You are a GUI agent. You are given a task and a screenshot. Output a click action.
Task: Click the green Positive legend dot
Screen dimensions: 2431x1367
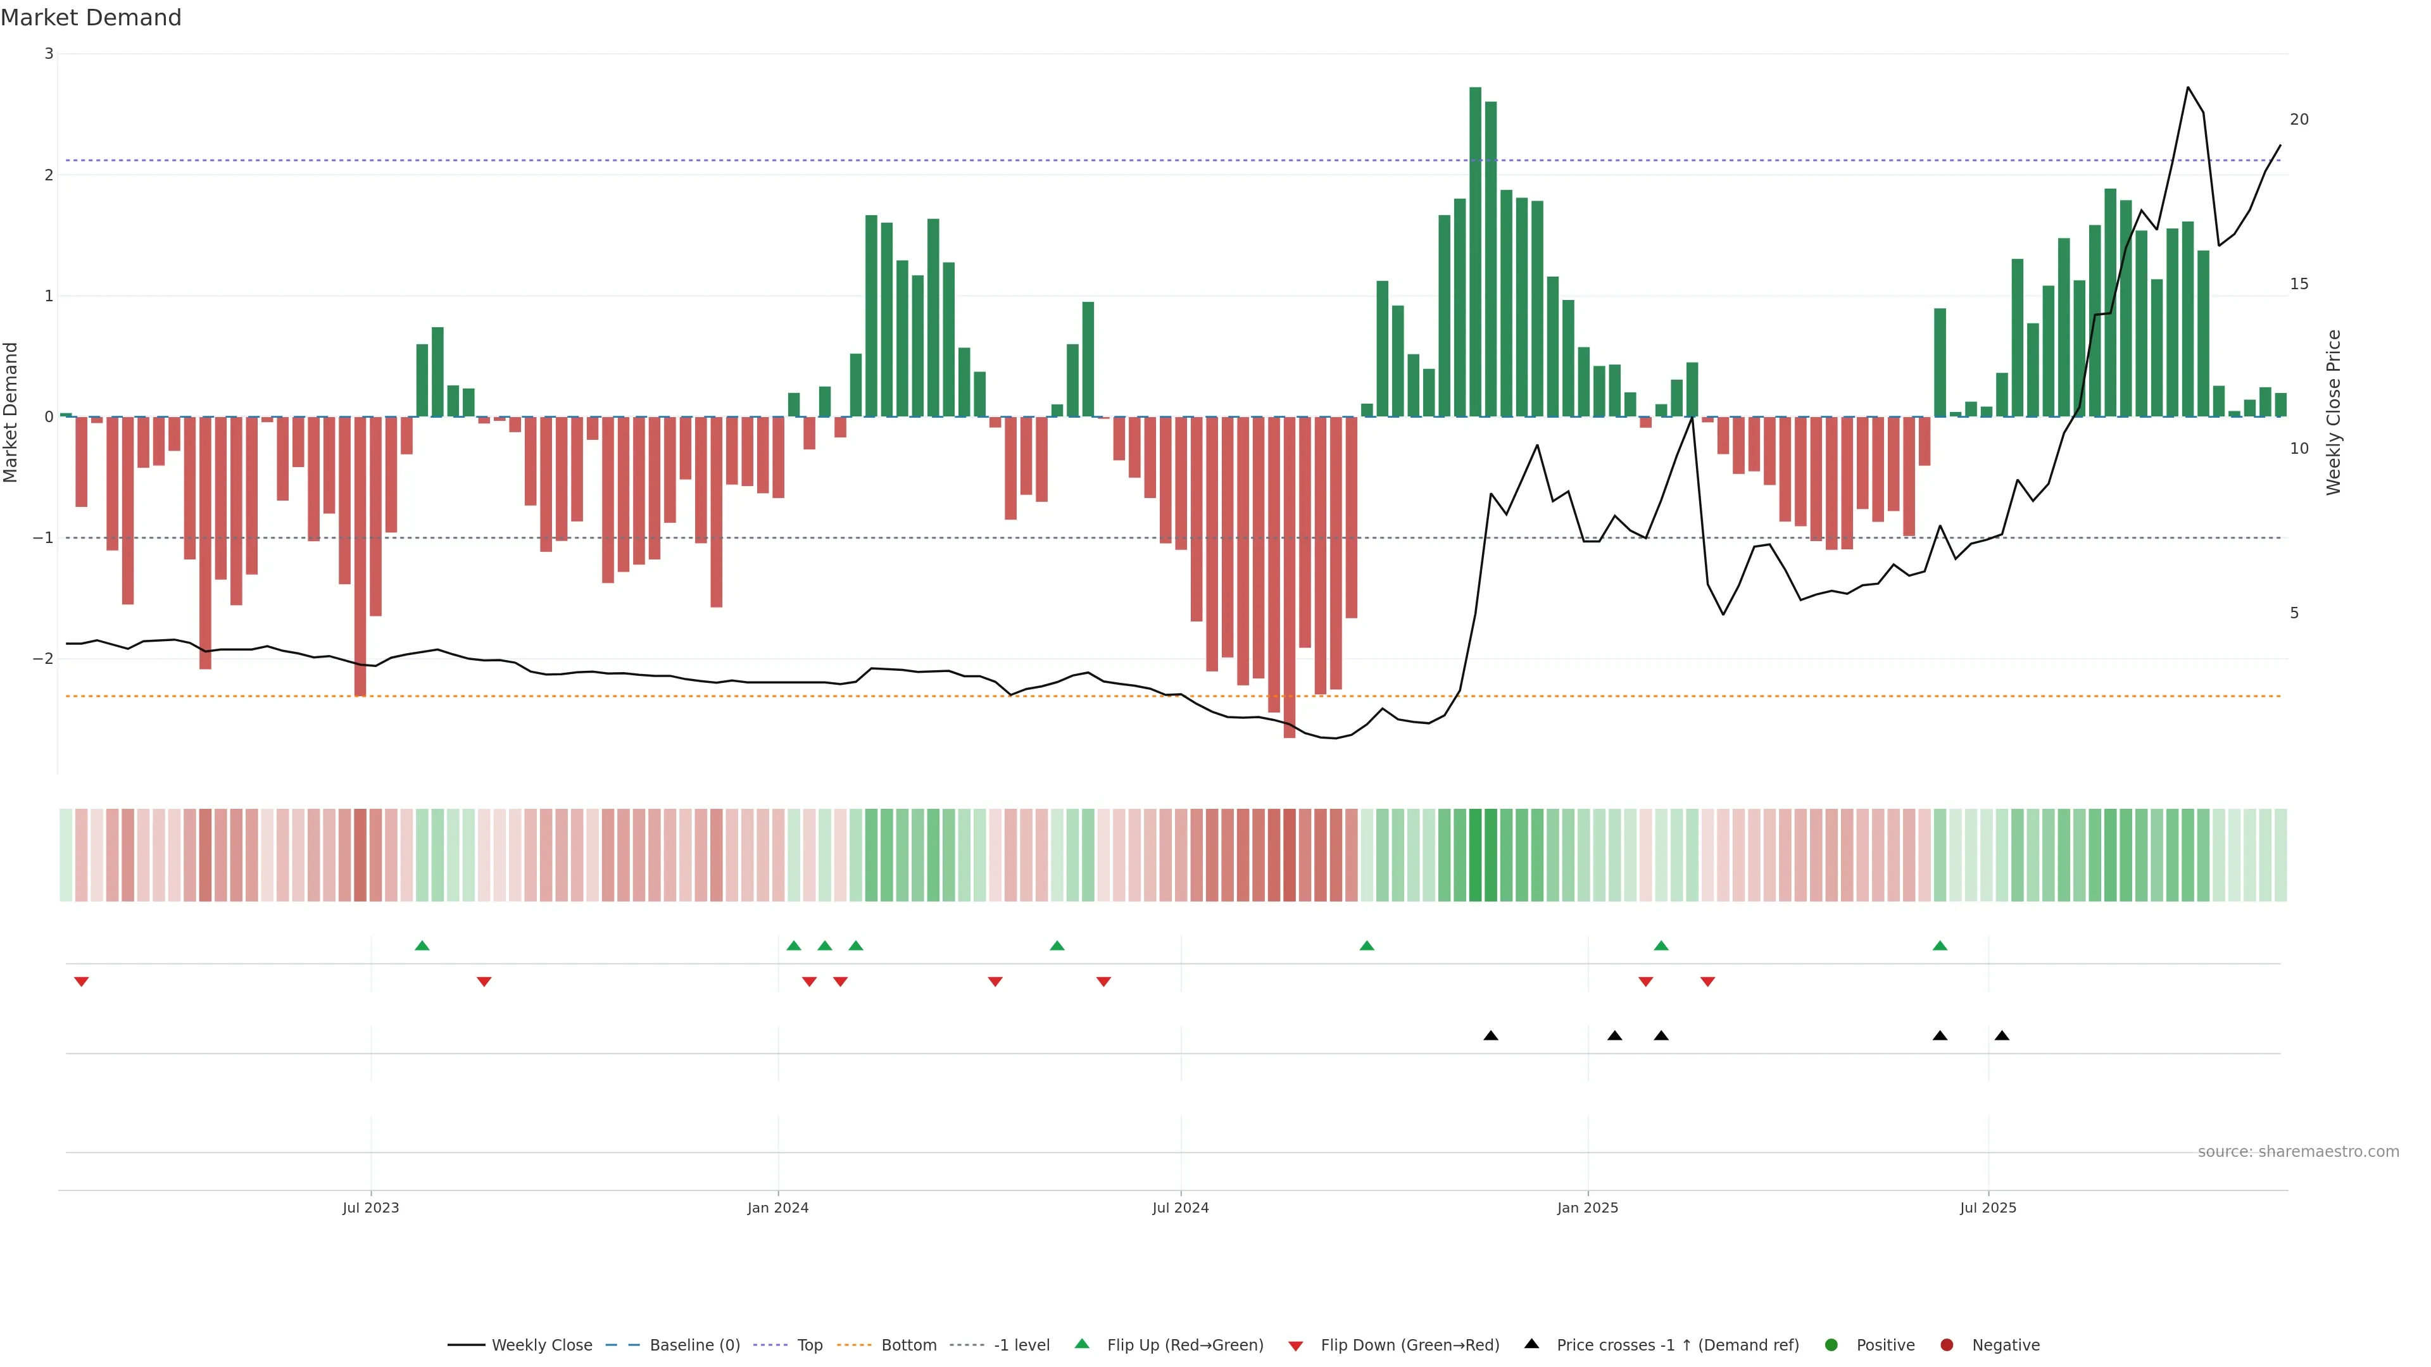tap(1831, 1344)
